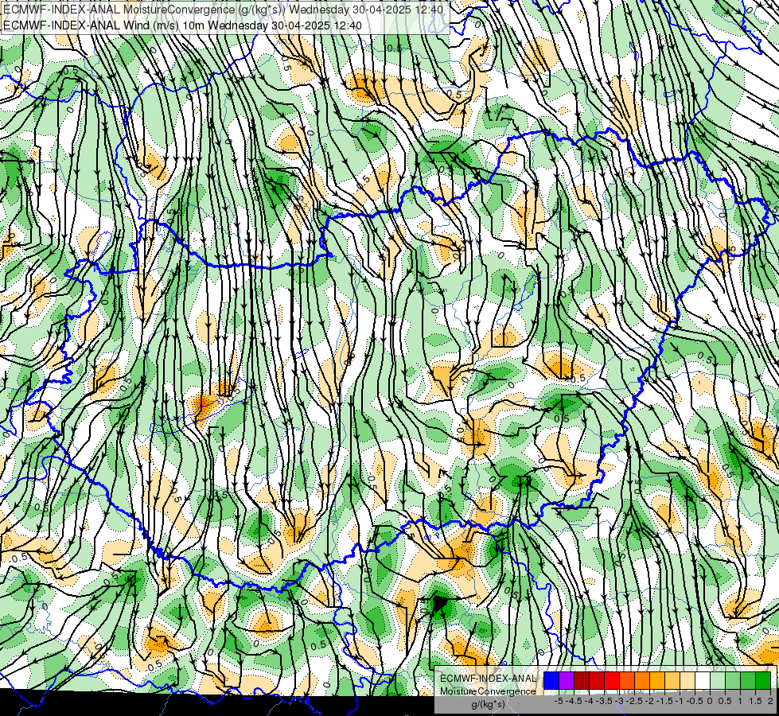Viewport: 779px width, 716px height.
Task: Click the pale peach swatch between -1 and -0.5
Action: (x=687, y=680)
